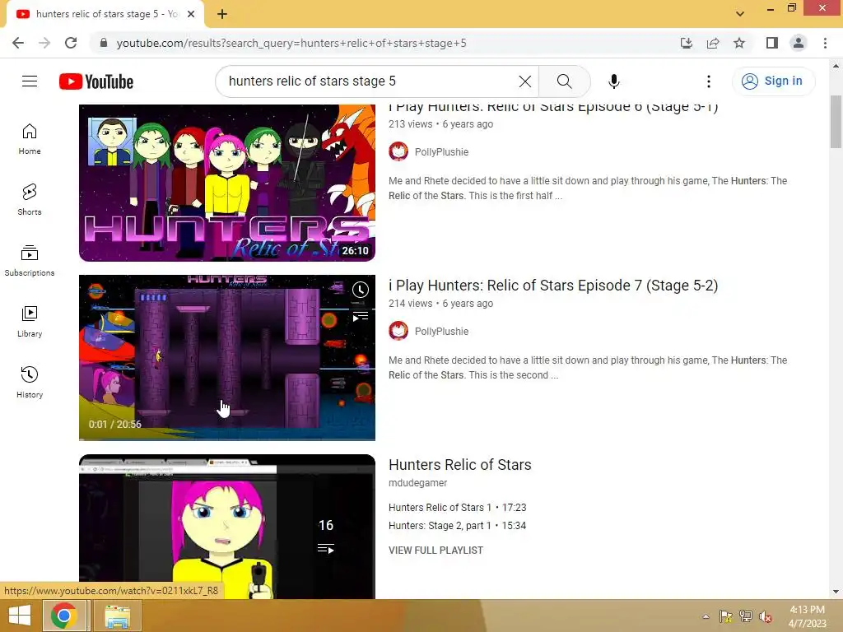The height and width of the screenshot is (632, 843).
Task: Reload the current page
Action: (x=71, y=43)
